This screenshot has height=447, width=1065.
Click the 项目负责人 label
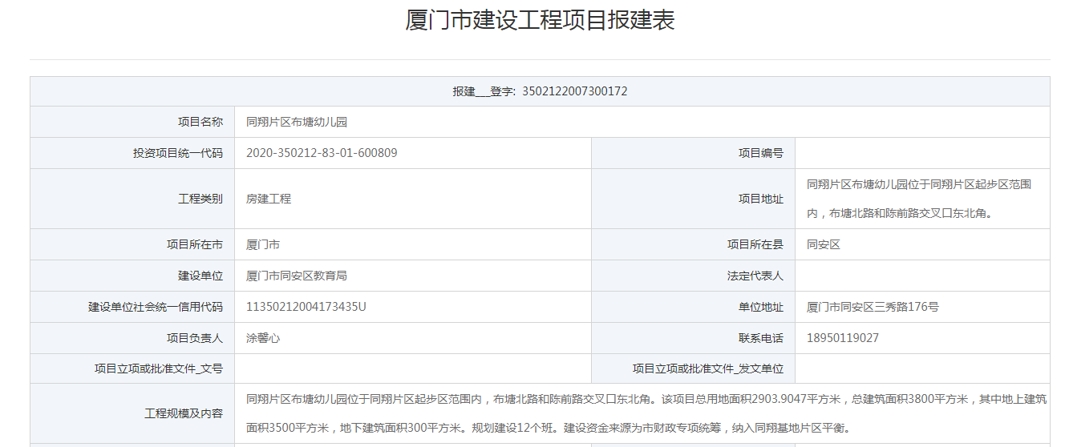[195, 338]
